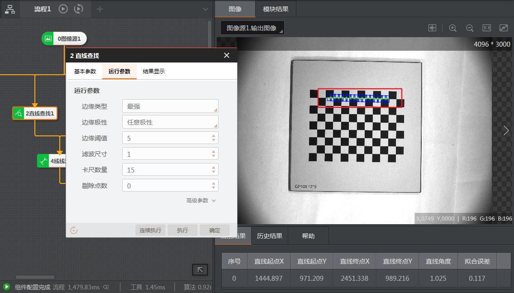Open the split view layout icon
The width and height of the screenshot is (514, 293).
[x=432, y=28]
